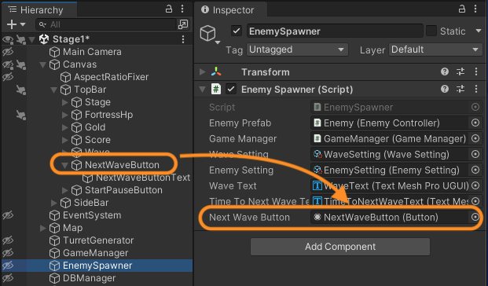Collapse the Canvas object
Screen dimensions: 488x286
42,64
